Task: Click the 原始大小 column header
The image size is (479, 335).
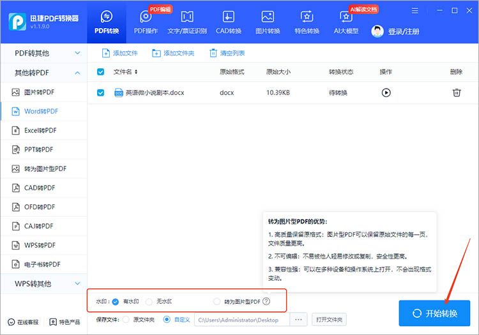Action: [278, 71]
